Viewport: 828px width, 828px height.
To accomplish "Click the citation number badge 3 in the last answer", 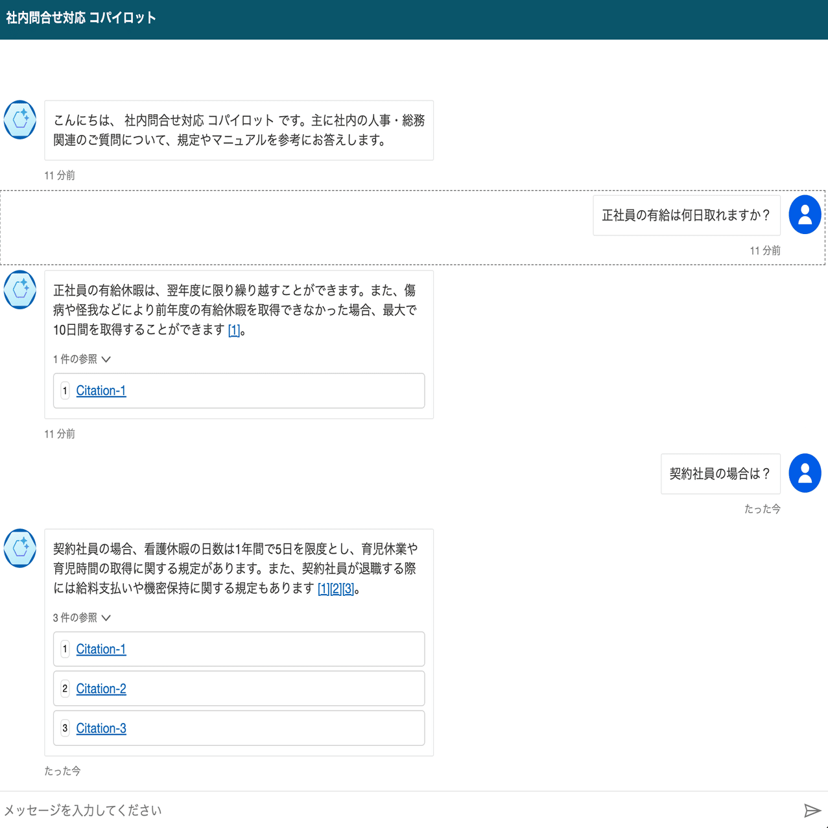I will 65,728.
